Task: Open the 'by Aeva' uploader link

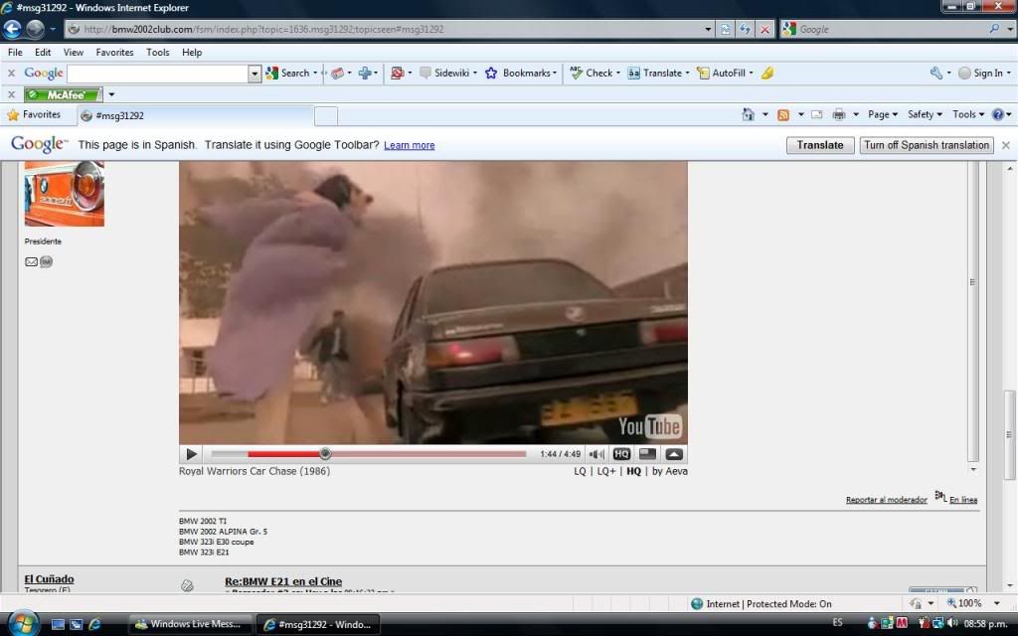Action: tap(669, 471)
